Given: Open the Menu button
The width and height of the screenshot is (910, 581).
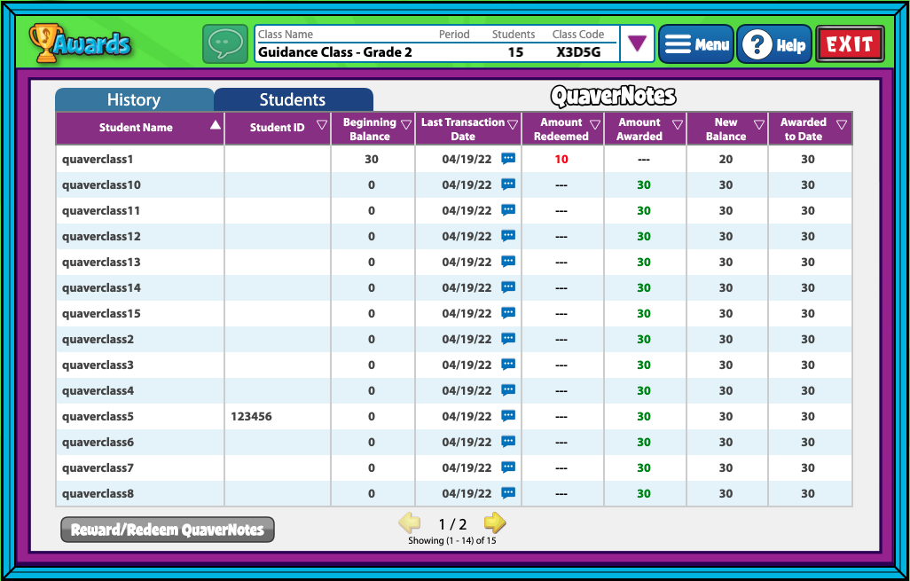Looking at the screenshot, I should click(696, 44).
